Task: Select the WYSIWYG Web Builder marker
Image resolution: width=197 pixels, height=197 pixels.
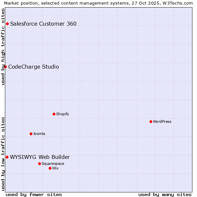Action: [7, 157]
